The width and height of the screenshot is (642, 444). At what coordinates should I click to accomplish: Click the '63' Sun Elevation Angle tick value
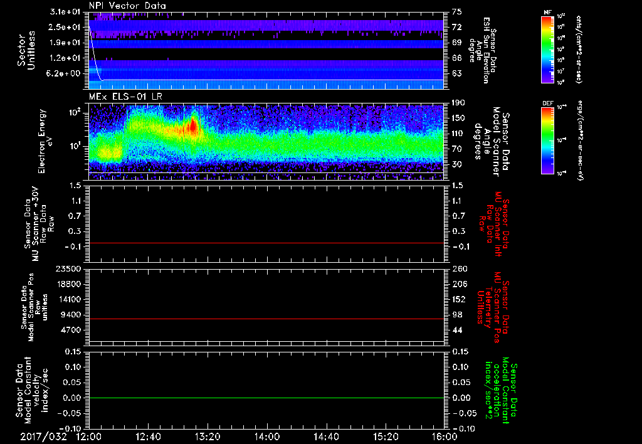(x=456, y=73)
